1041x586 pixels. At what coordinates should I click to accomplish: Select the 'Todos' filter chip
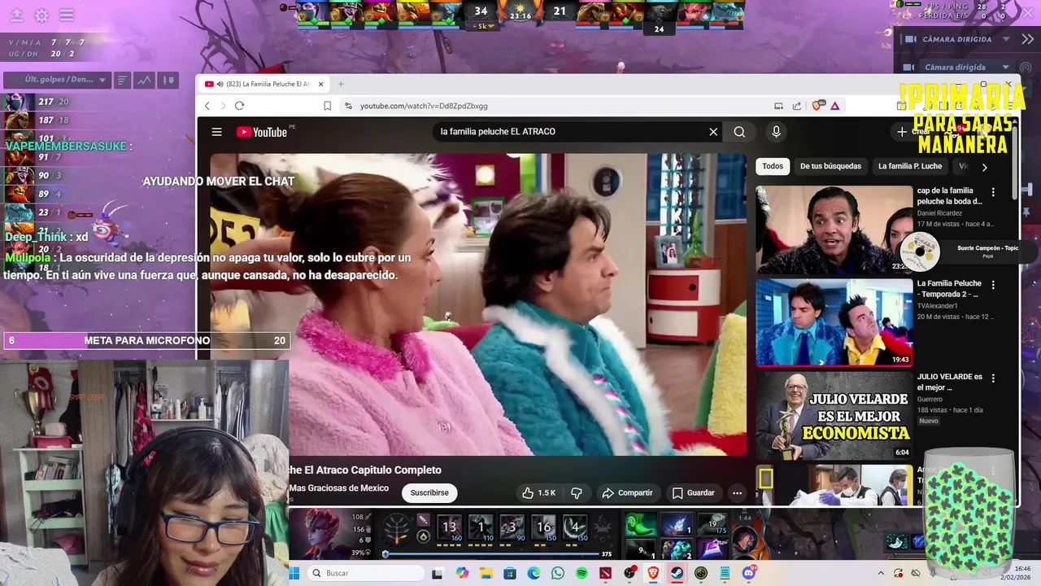773,166
